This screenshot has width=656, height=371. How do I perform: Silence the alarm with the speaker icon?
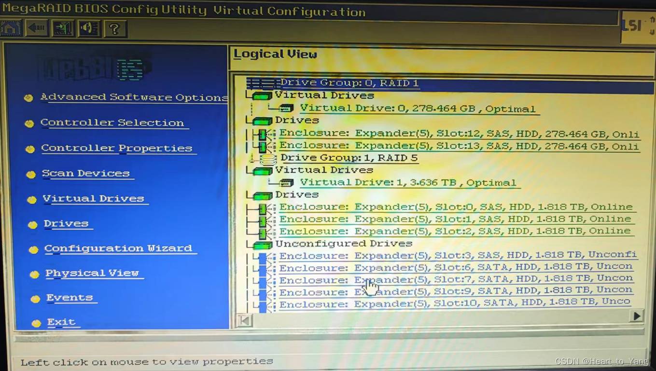(89, 28)
